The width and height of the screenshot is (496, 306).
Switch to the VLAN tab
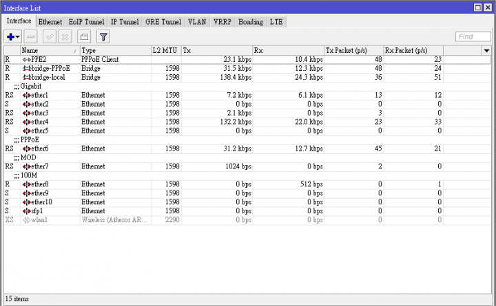197,22
